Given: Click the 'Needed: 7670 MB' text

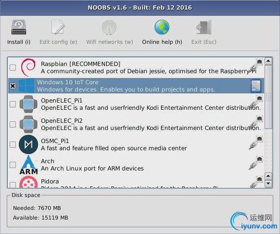Looking at the screenshot, I should coord(37,208).
